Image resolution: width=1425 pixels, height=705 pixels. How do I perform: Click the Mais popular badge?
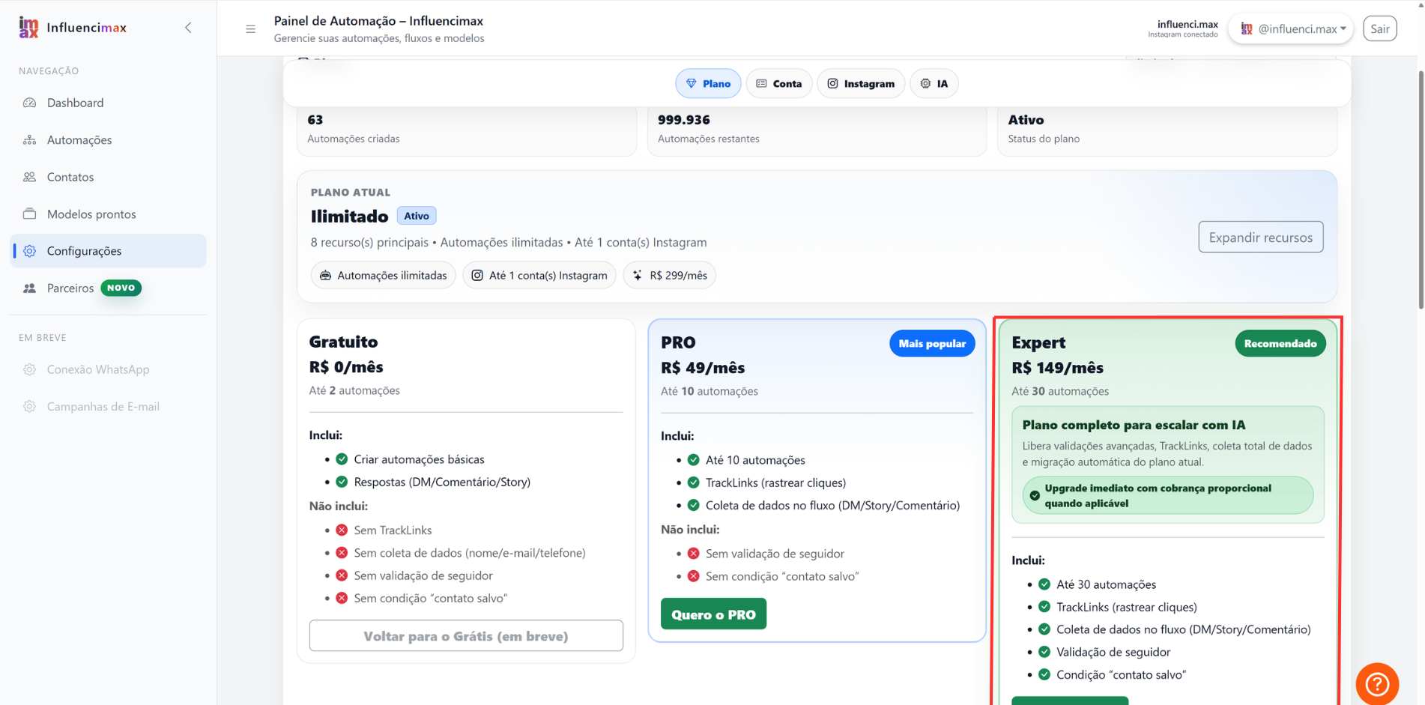pos(932,343)
